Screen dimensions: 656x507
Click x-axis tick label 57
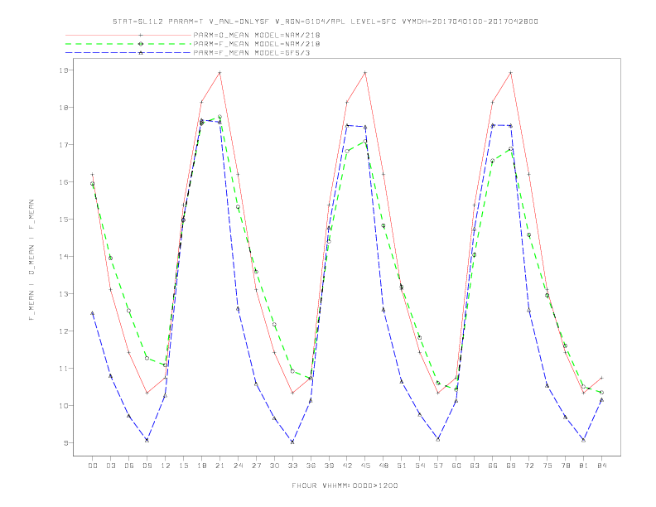[438, 466]
